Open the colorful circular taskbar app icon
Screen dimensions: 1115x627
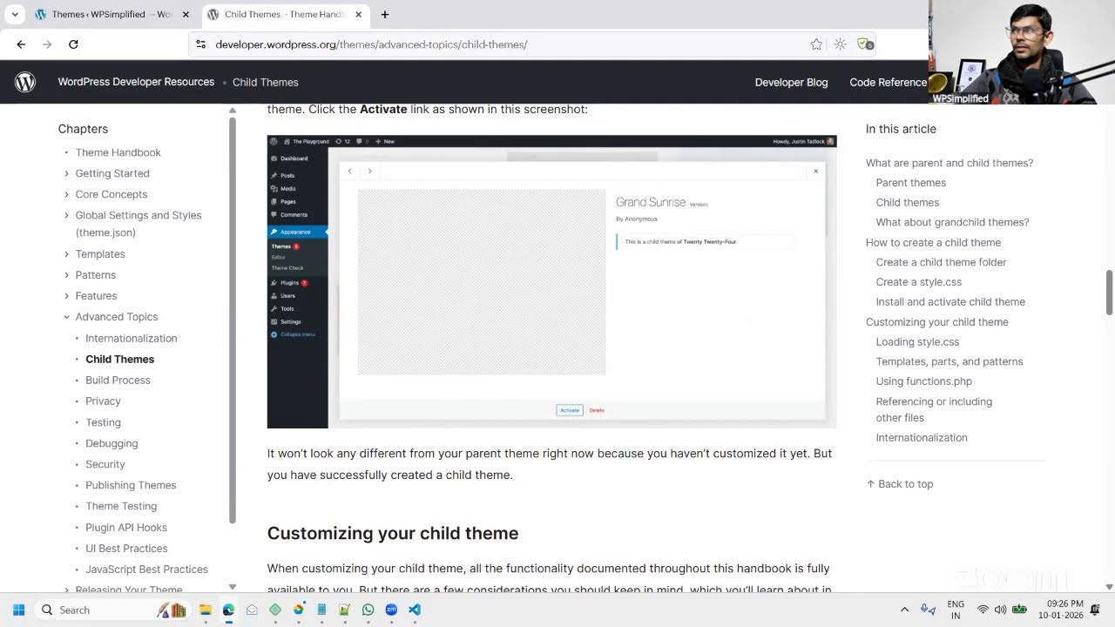coord(299,610)
